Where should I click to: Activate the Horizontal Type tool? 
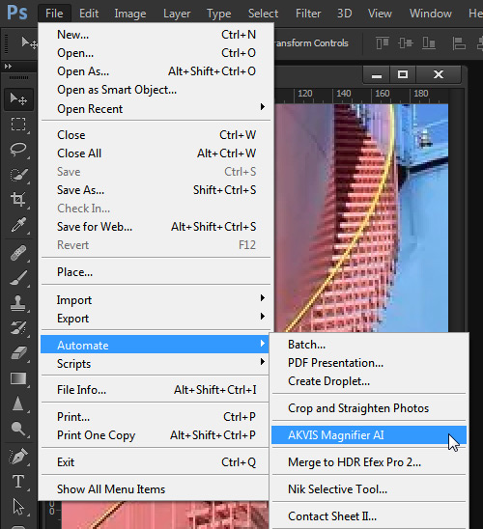pyautogui.click(x=18, y=482)
